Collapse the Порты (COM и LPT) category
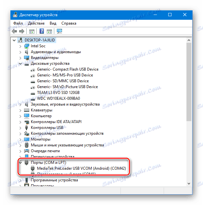The height and width of the screenshot is (205, 203). click(x=20, y=163)
